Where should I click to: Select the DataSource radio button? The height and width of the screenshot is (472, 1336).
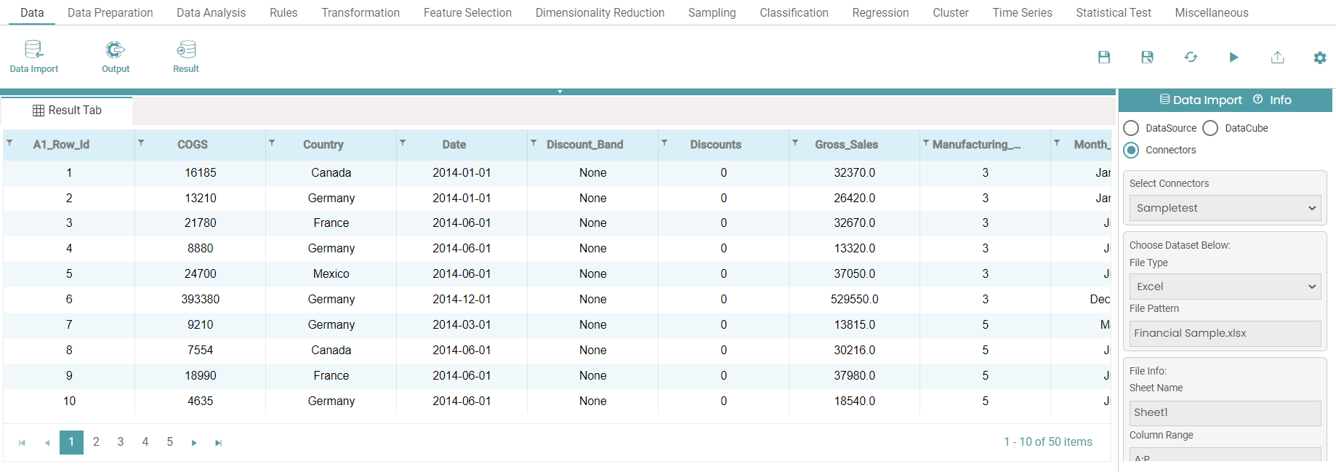[1131, 128]
